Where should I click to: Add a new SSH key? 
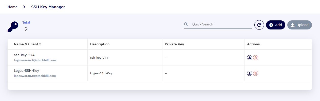276,25
